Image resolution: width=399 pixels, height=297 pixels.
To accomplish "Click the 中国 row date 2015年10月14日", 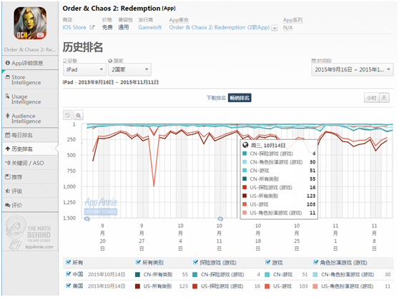I will [107, 274].
